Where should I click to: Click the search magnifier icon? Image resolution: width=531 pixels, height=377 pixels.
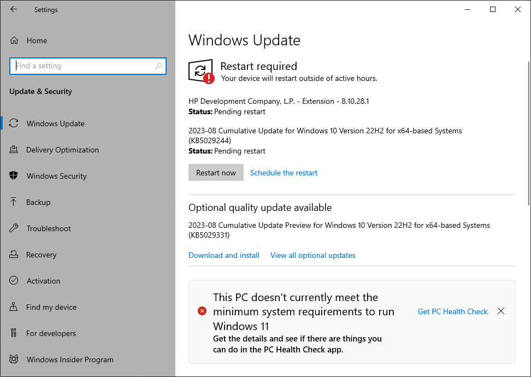(x=158, y=66)
